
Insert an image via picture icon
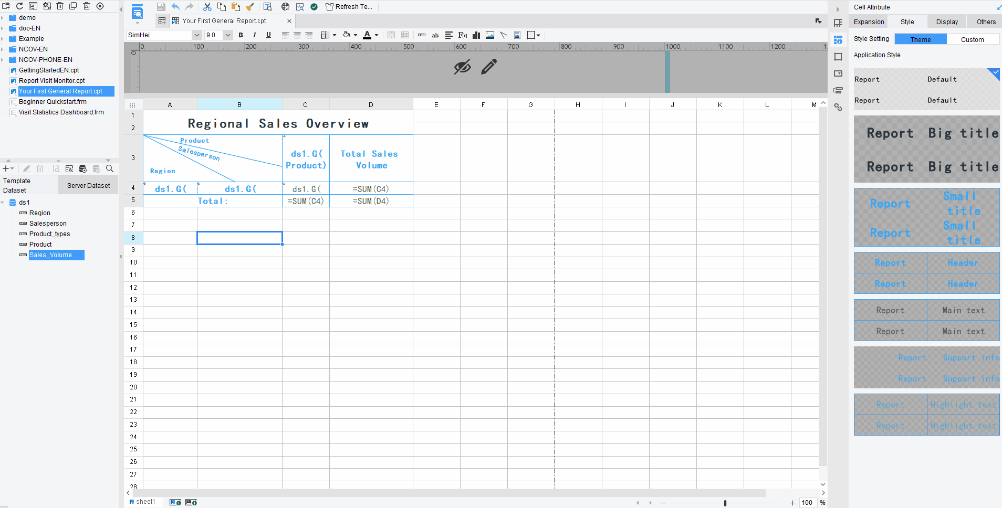(x=490, y=35)
